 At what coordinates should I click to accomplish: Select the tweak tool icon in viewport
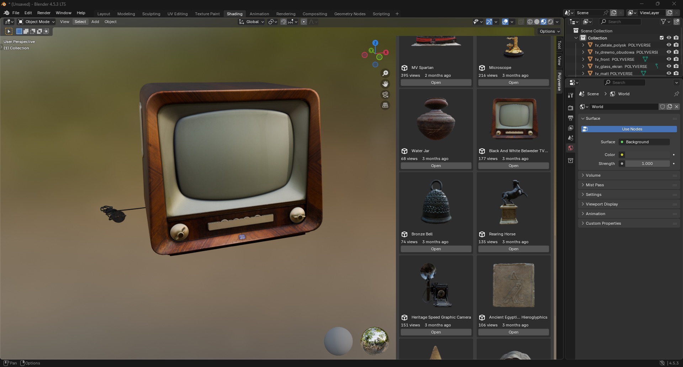tap(9, 31)
